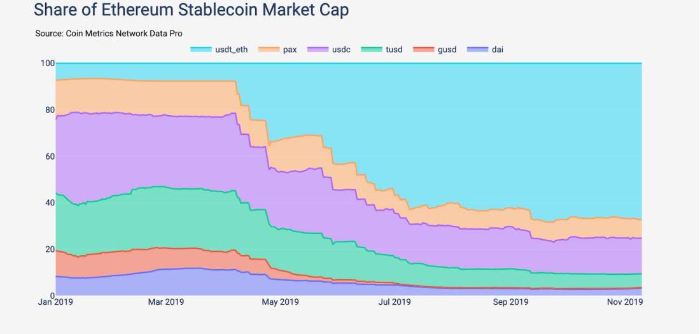Toggle the dai series label

point(498,50)
